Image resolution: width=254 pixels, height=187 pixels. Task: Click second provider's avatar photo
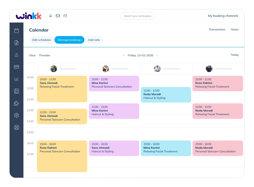tap(106, 69)
